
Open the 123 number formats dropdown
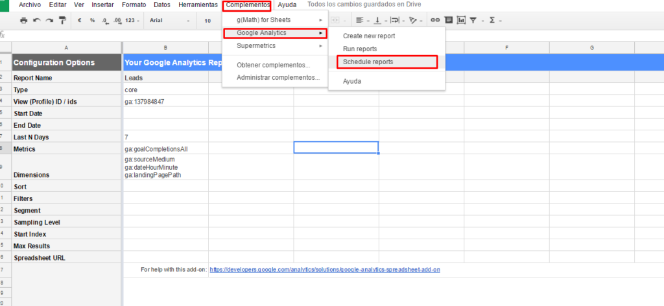[132, 20]
